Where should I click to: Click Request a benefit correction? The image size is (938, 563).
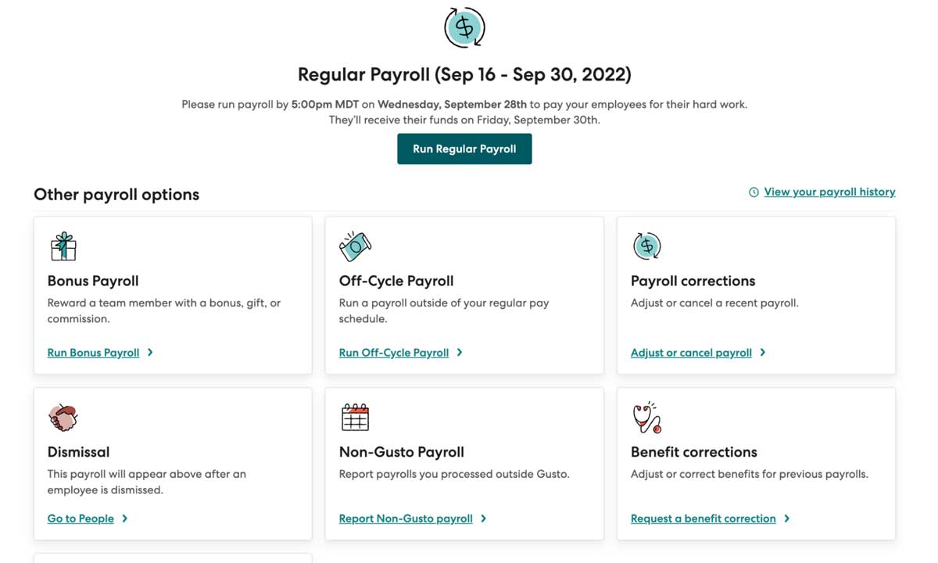(703, 518)
